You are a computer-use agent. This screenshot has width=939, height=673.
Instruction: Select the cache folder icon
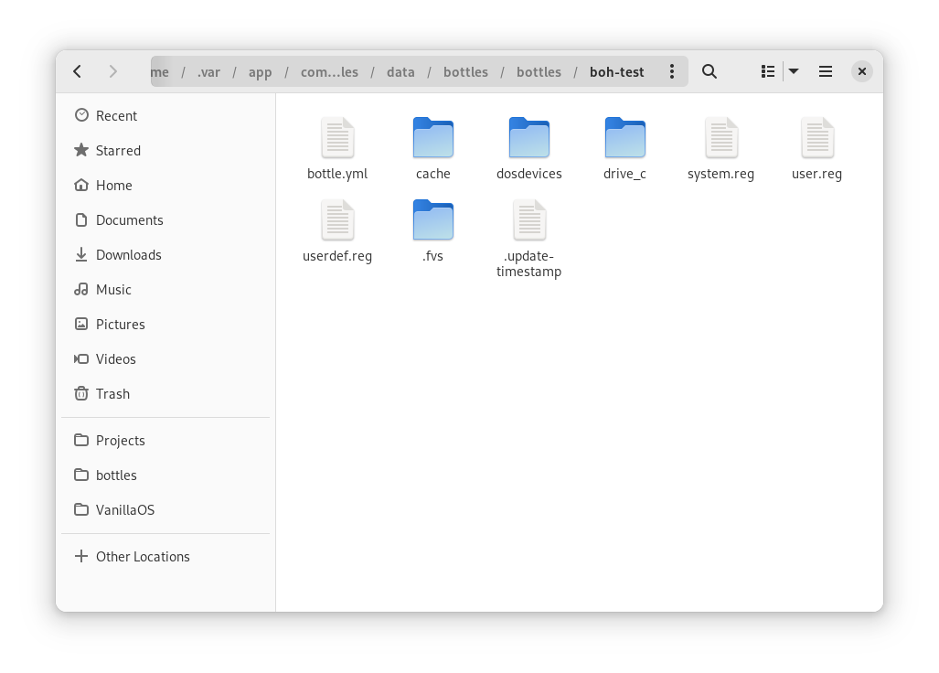pyautogui.click(x=433, y=138)
